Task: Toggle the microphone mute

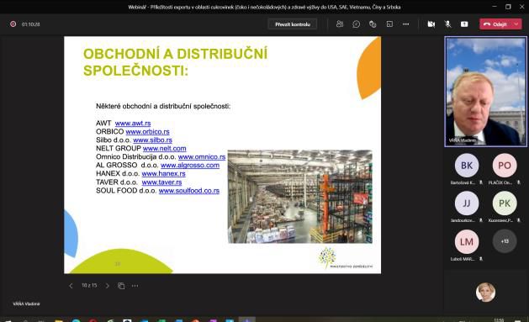Action: click(447, 24)
